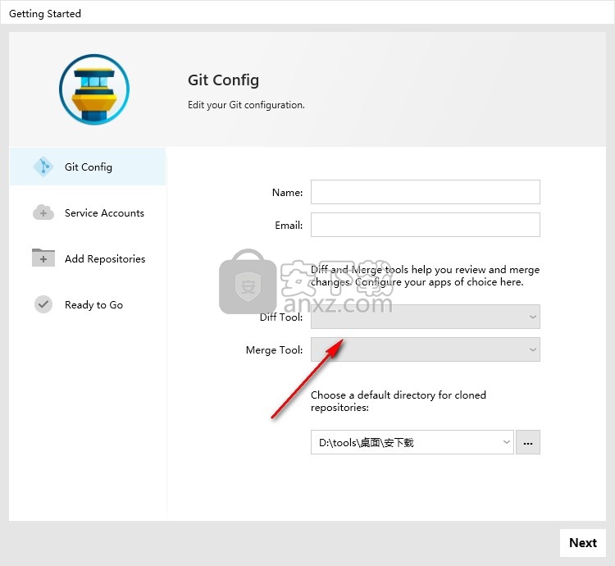Click the Ready to Go checkmark icon
This screenshot has width=615, height=566.
(x=43, y=304)
